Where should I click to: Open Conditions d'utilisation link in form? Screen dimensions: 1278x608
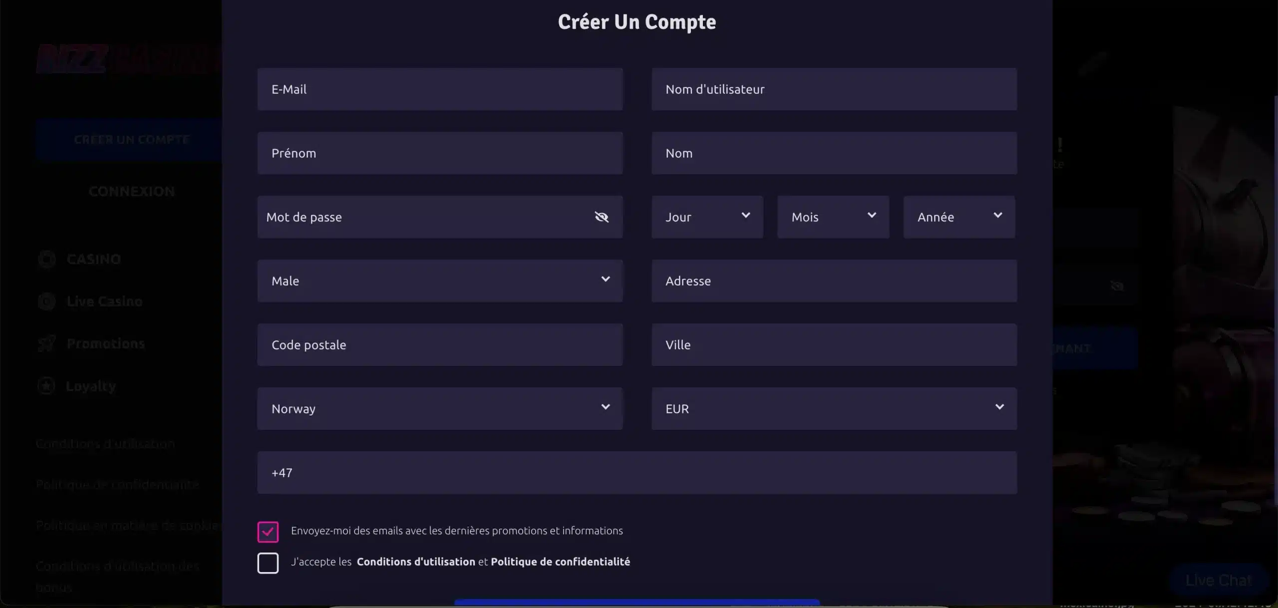click(416, 562)
